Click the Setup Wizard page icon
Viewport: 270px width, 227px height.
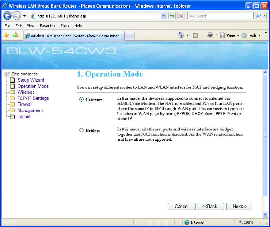point(12,80)
